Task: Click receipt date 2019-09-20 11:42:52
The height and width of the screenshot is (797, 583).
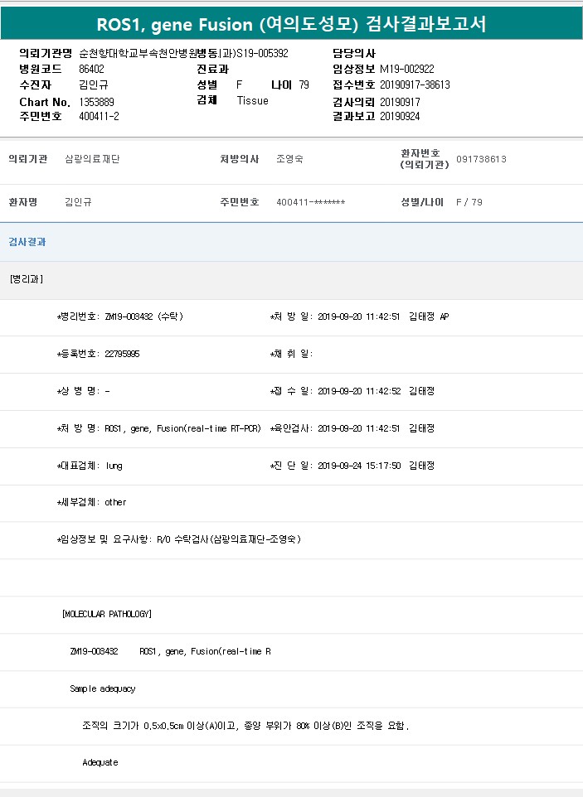Action: point(359,391)
